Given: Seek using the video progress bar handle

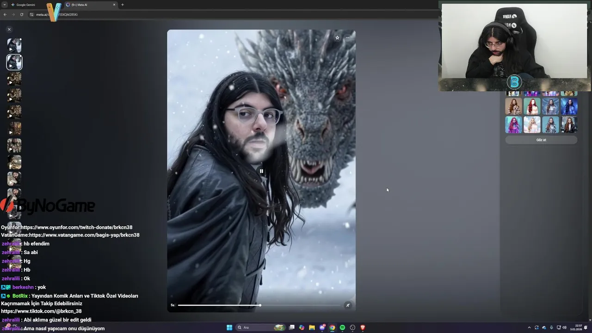Looking at the screenshot, I should point(260,305).
